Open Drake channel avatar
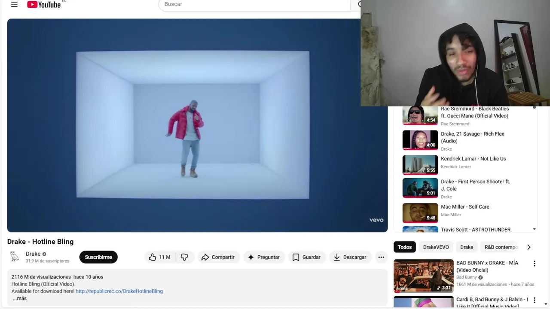 [x=15, y=257]
